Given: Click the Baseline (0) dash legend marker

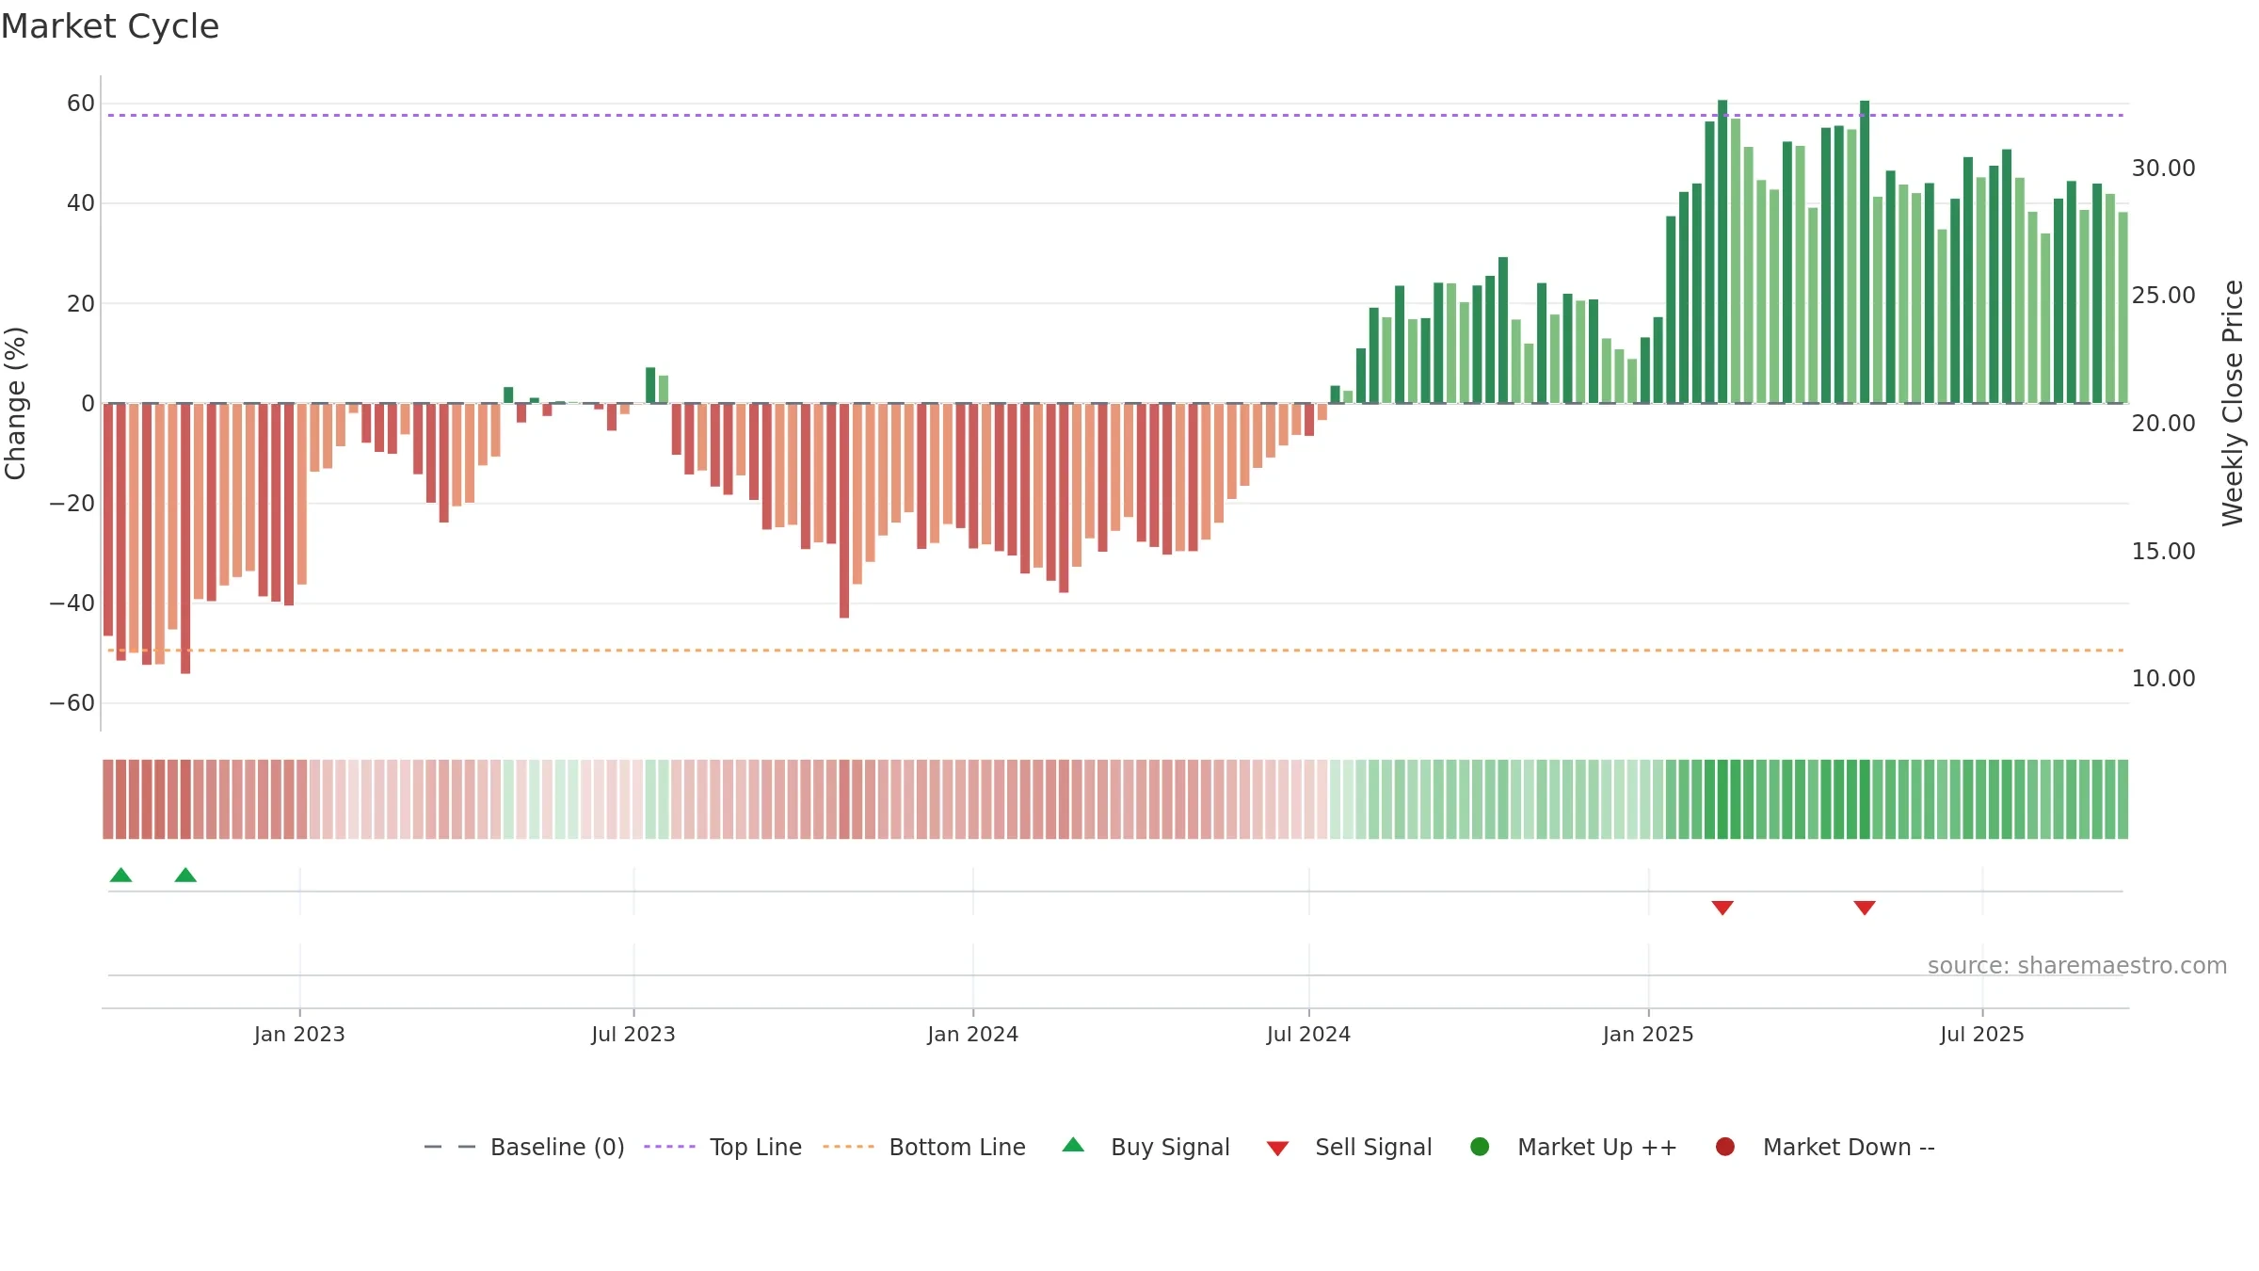Looking at the screenshot, I should (450, 1147).
